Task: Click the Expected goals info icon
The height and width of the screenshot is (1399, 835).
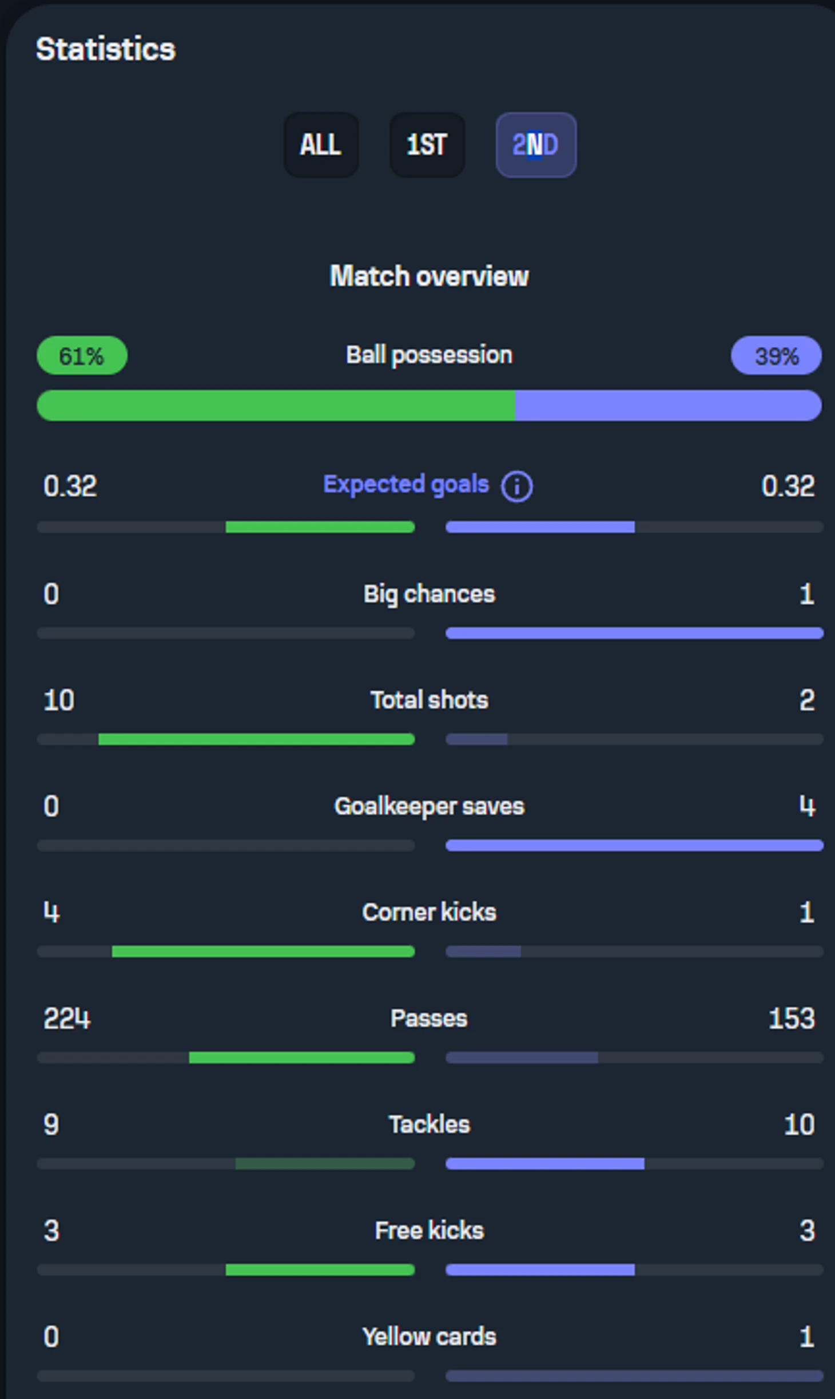Action: point(516,486)
